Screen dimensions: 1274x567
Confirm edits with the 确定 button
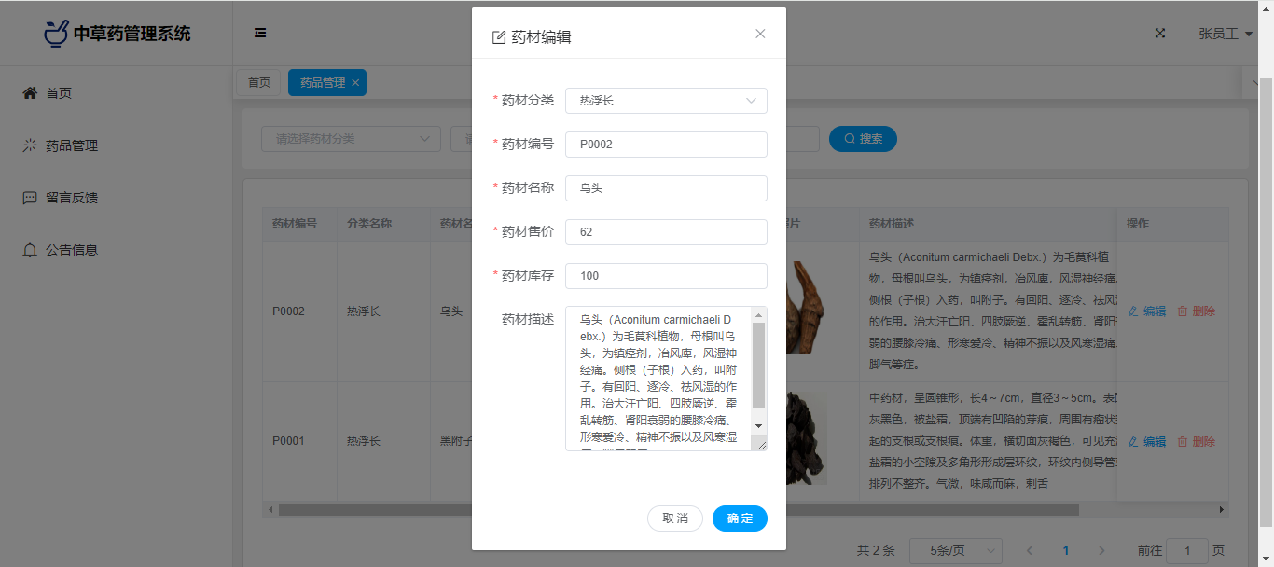click(740, 519)
